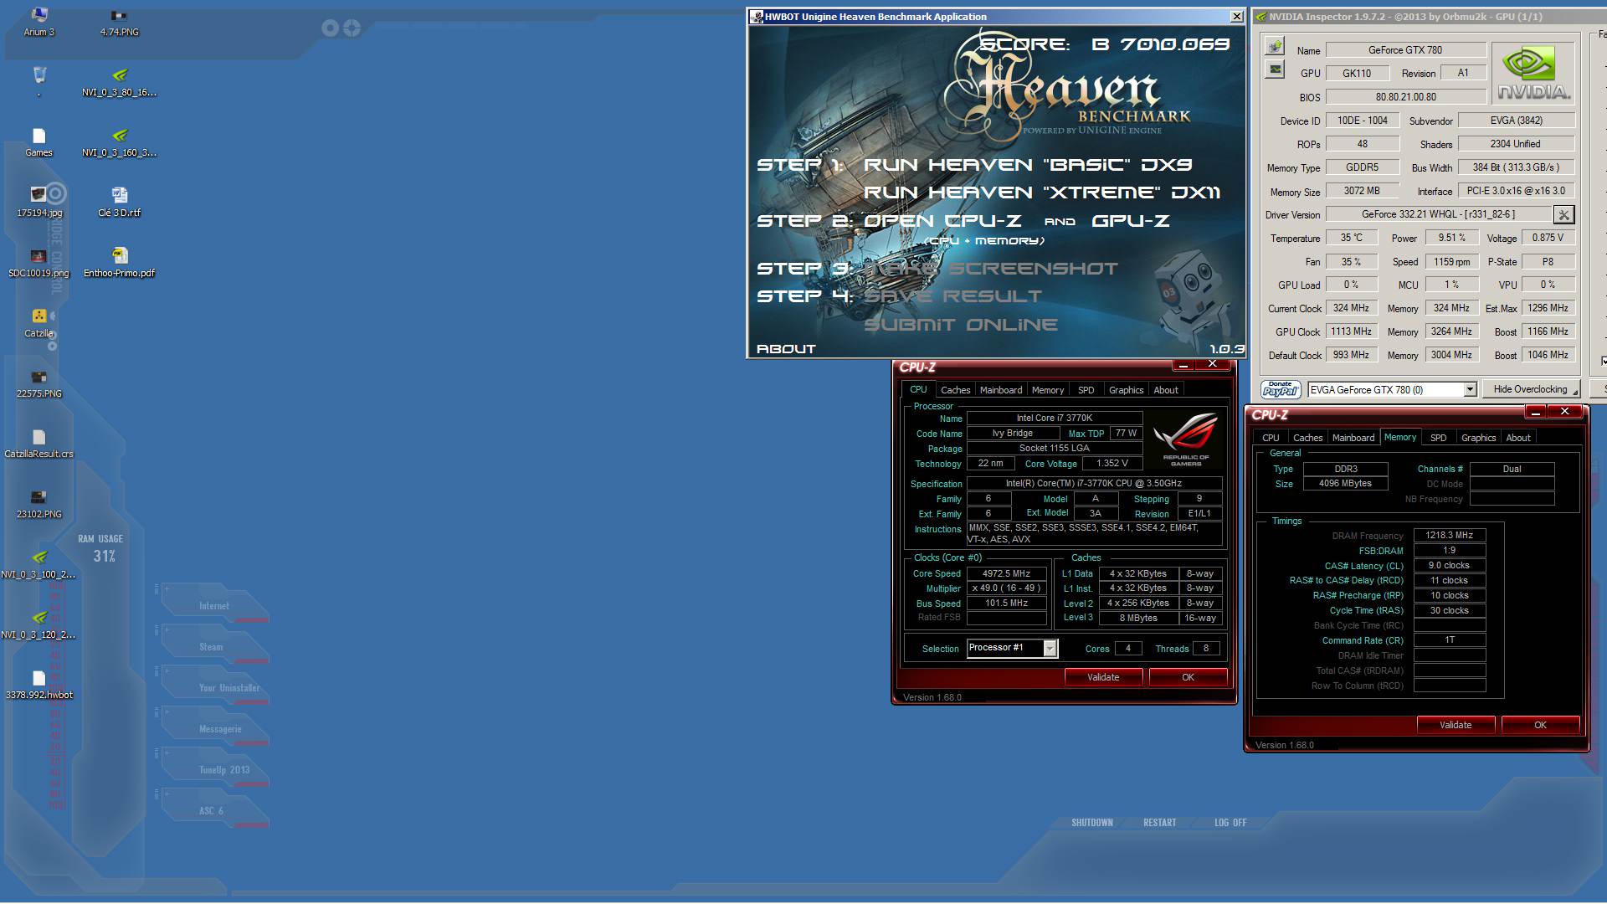1607x904 pixels.
Task: Click the Hide Overclocking button
Action: coord(1530,389)
